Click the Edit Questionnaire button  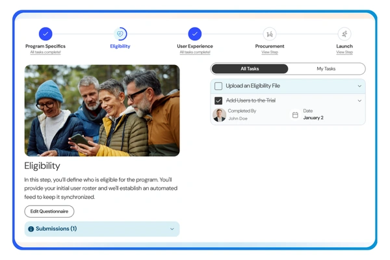pyautogui.click(x=49, y=211)
